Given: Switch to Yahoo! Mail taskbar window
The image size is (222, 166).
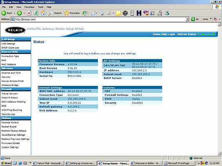Looking at the screenshot, I should 48,164.
